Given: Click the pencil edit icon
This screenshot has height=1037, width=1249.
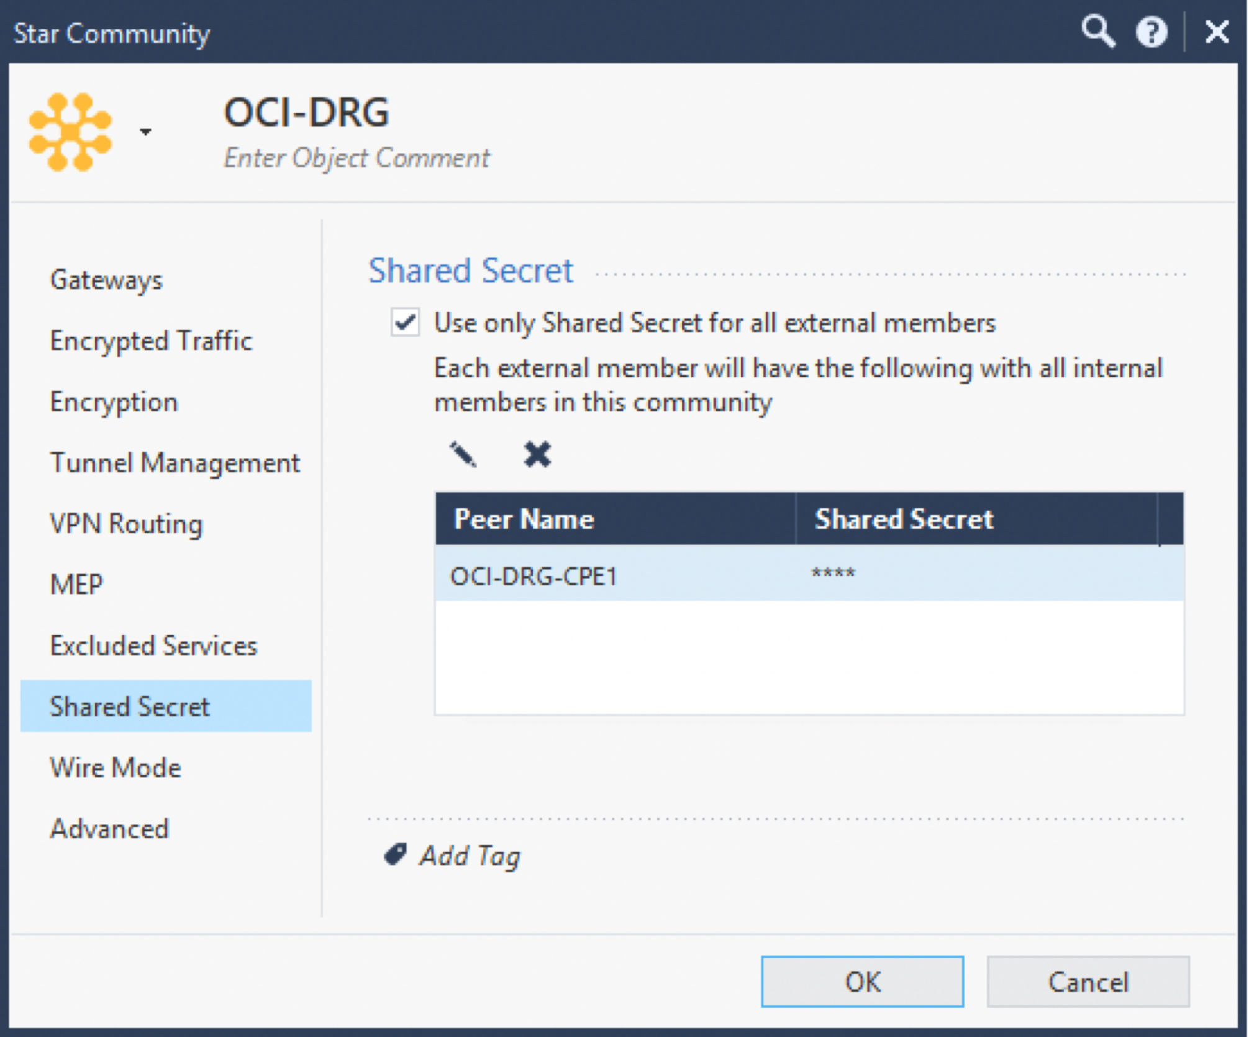Looking at the screenshot, I should coord(463,454).
